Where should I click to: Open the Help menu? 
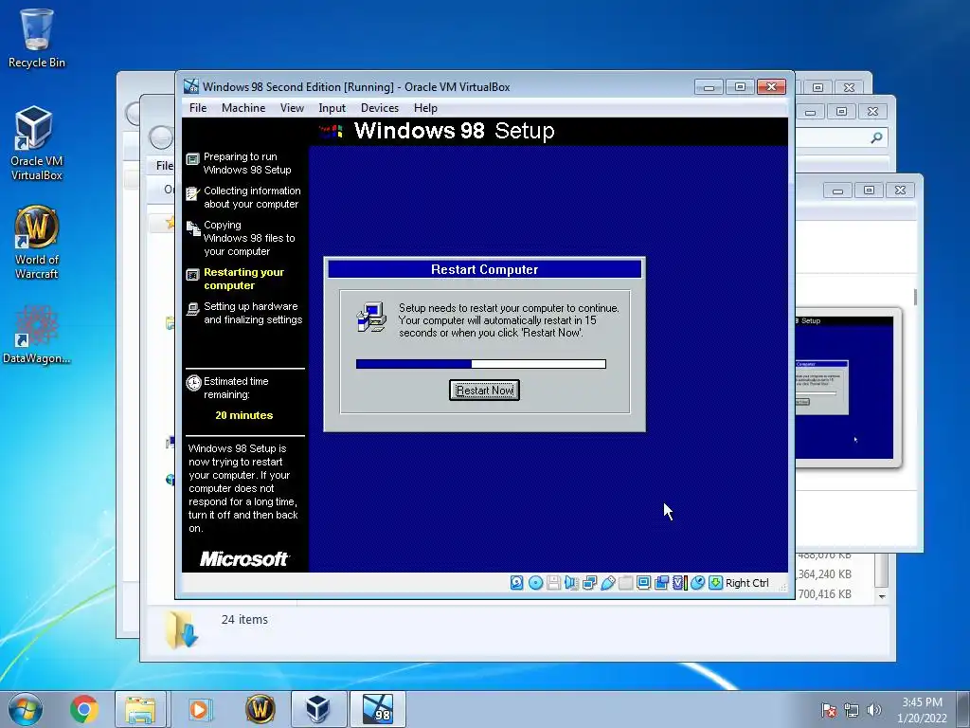click(x=425, y=108)
